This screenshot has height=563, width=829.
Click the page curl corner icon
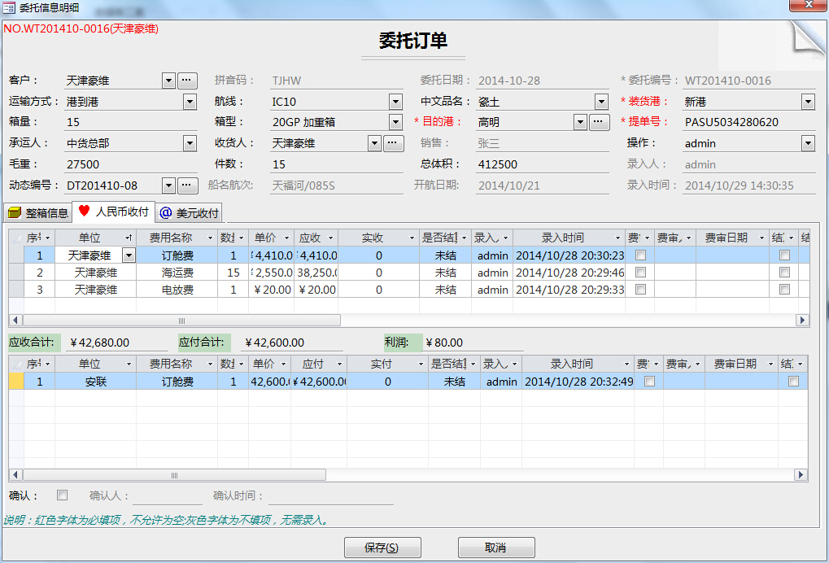pyautogui.click(x=807, y=38)
